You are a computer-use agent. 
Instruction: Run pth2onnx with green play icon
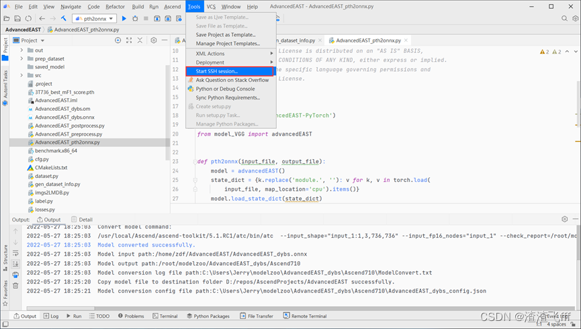tap(124, 19)
